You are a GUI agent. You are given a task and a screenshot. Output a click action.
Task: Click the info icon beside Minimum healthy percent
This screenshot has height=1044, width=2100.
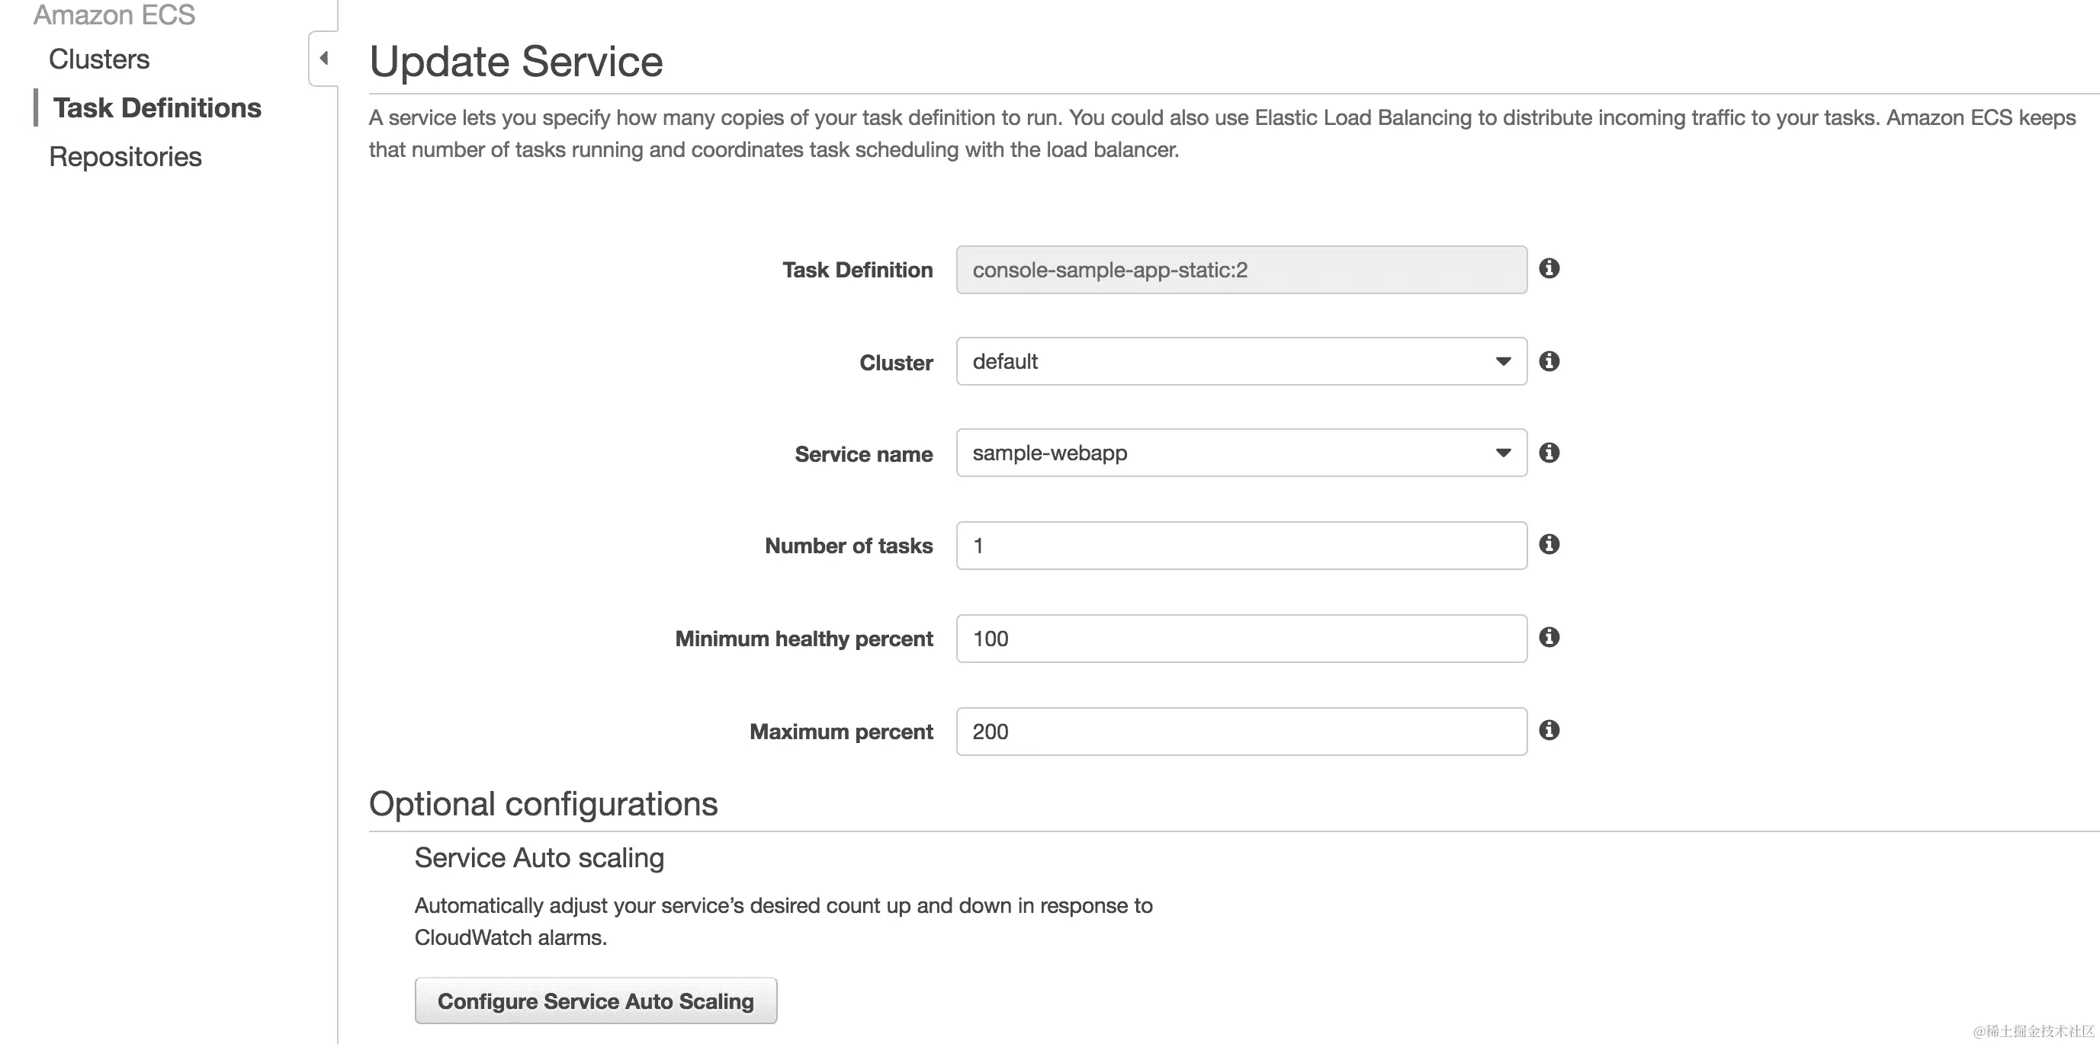1549,638
